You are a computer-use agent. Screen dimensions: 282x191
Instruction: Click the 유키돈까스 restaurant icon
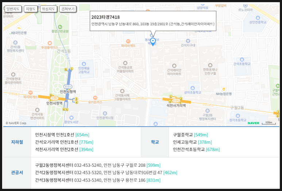click(x=95, y=98)
